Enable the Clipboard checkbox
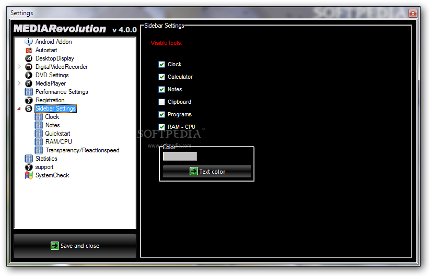 pyautogui.click(x=161, y=102)
